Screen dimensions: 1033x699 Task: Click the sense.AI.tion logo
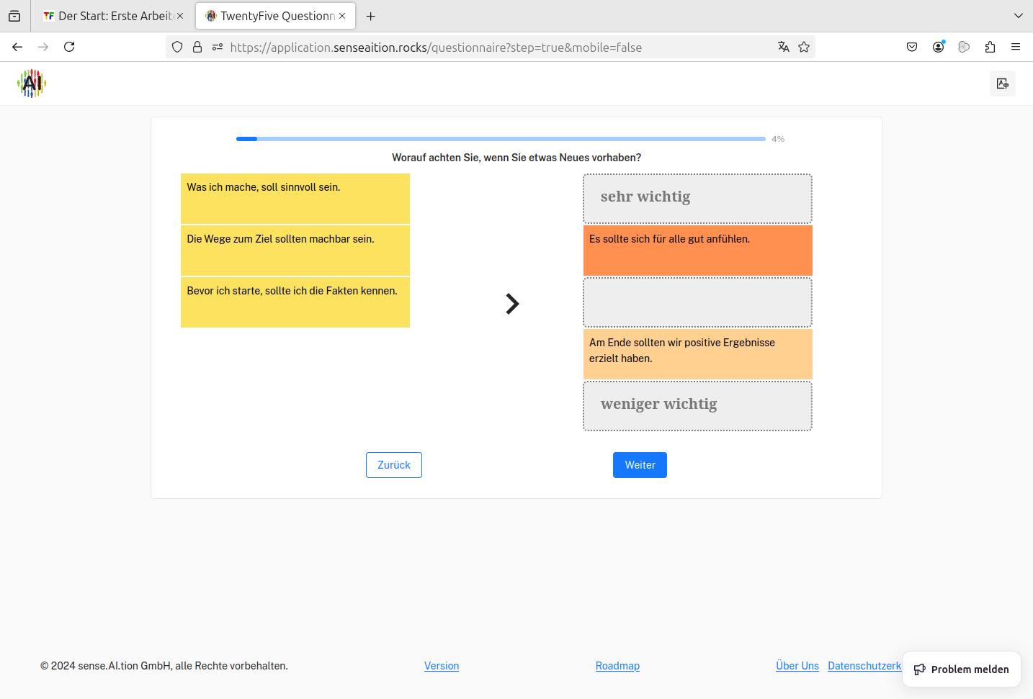[32, 84]
